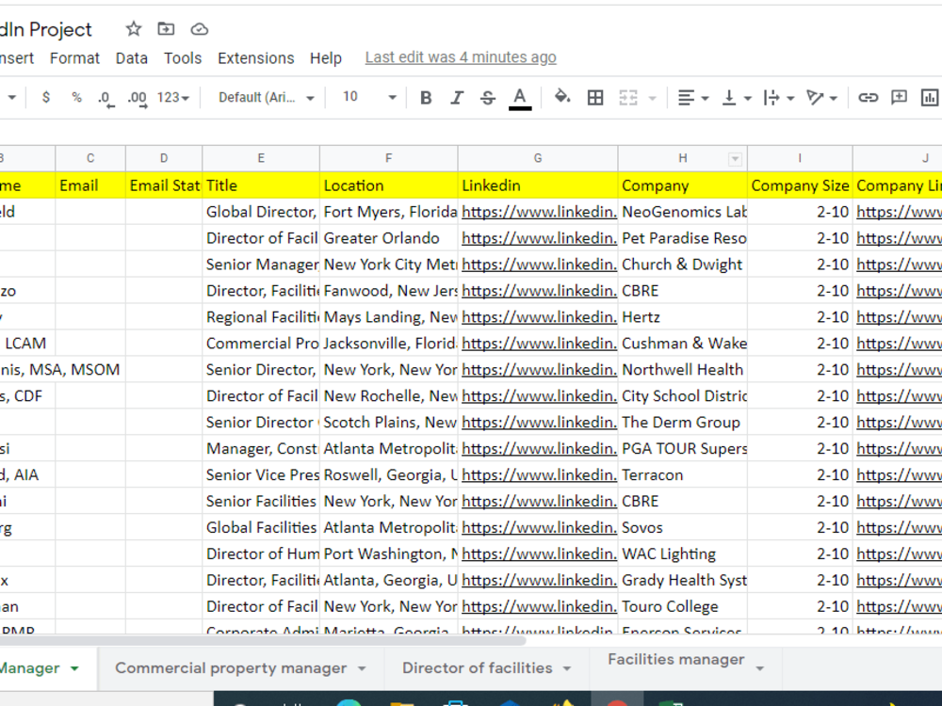Click the filter icon in column H header
The width and height of the screenshot is (942, 706).
click(735, 159)
